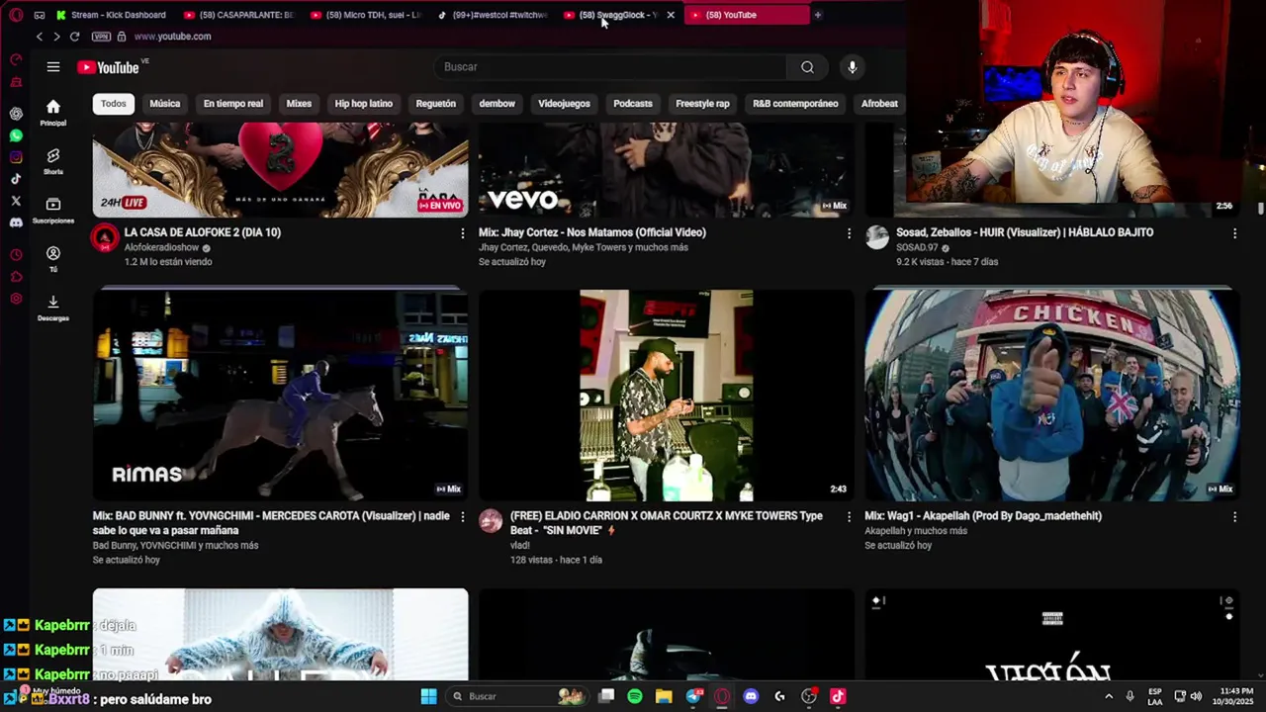Go forward in browser history
Image resolution: width=1266 pixels, height=712 pixels.
(56, 37)
